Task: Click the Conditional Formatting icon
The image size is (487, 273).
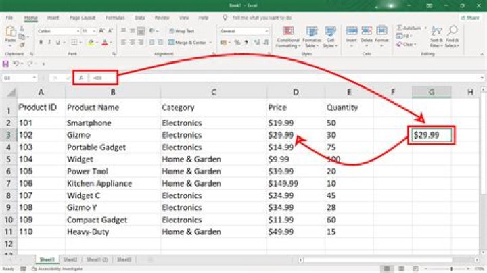Action: 288,31
